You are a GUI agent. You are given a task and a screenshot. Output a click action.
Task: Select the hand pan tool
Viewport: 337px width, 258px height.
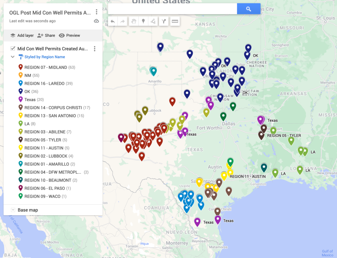click(134, 21)
